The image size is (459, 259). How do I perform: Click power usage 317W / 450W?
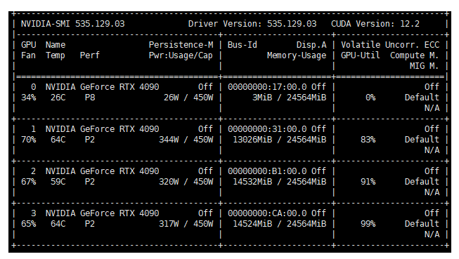coord(186,224)
